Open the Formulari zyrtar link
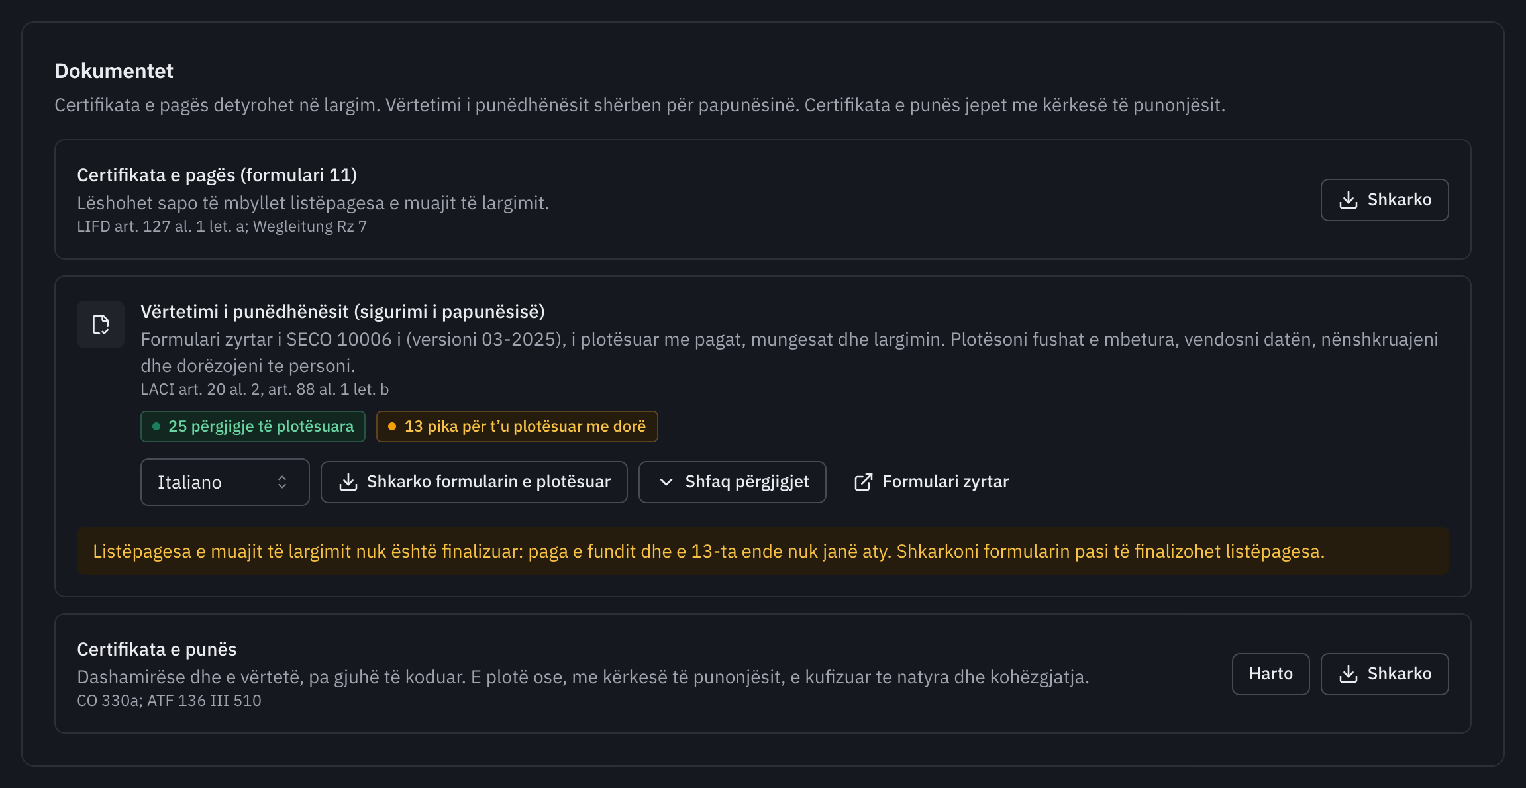The width and height of the screenshot is (1526, 788). [931, 482]
